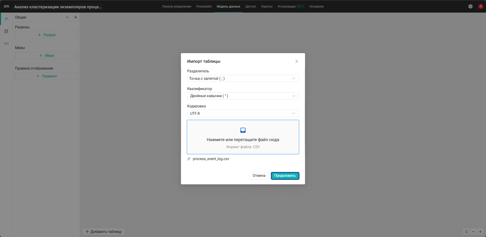Click the attached process_event_log.csv file
The height and width of the screenshot is (237, 486).
click(211, 159)
